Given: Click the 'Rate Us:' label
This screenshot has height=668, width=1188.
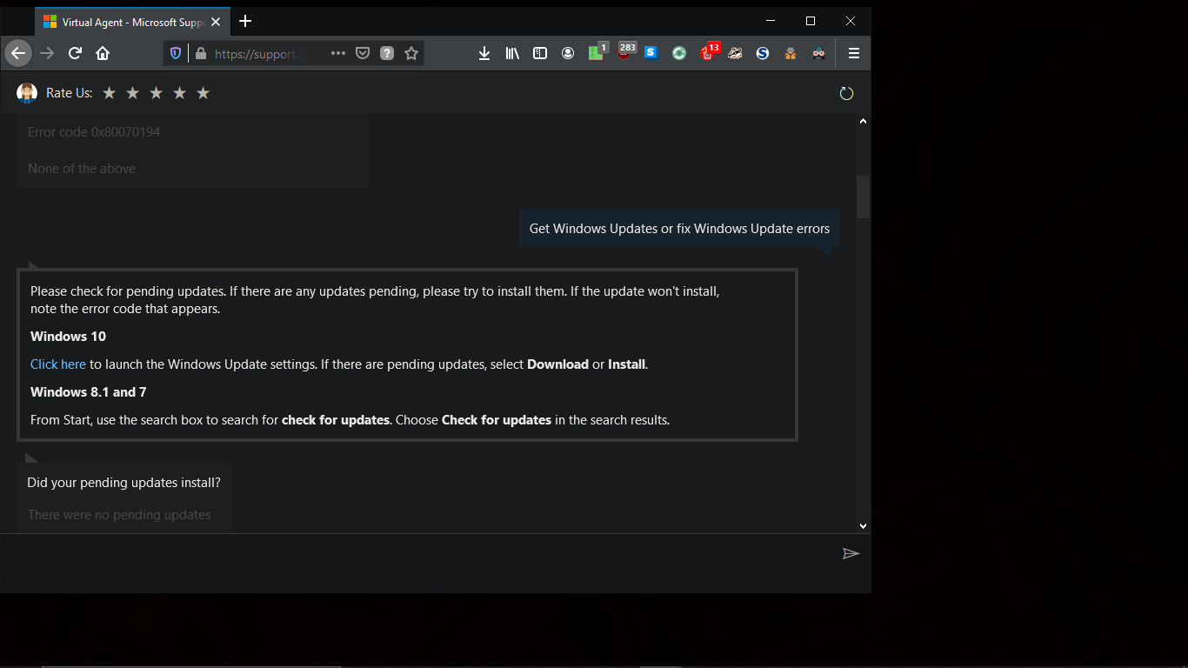Looking at the screenshot, I should pyautogui.click(x=70, y=93).
